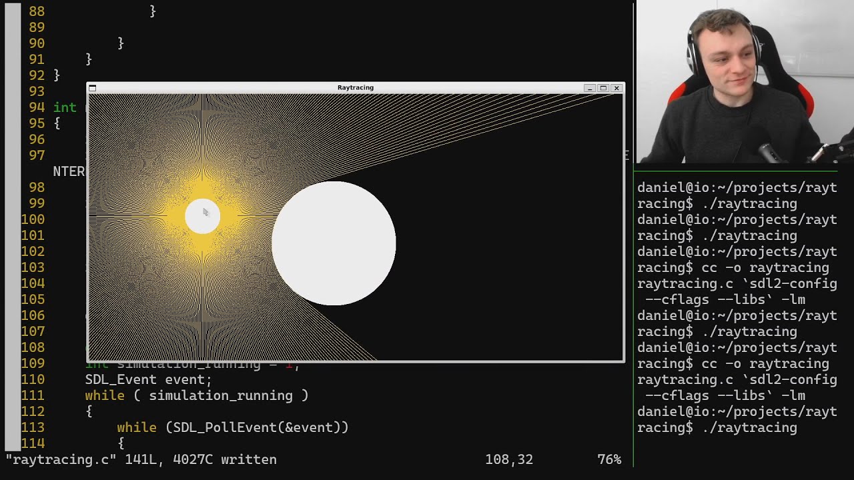This screenshot has height=480, width=854.
Task: Click 'while ( simulation_running )' on line 111
Action: pos(197,395)
